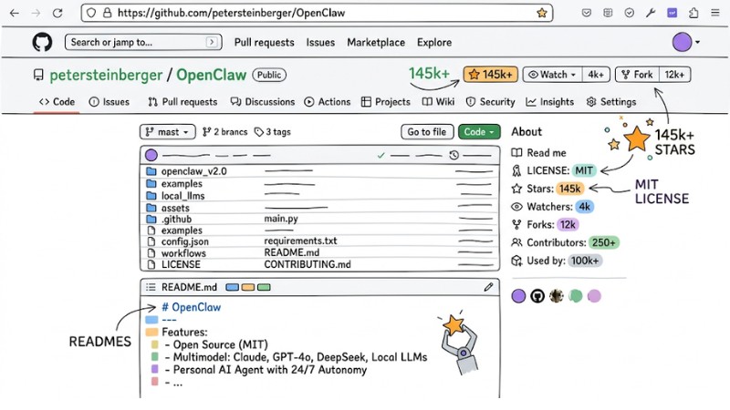Open README outline list icon
The image size is (730, 410).
point(151,287)
